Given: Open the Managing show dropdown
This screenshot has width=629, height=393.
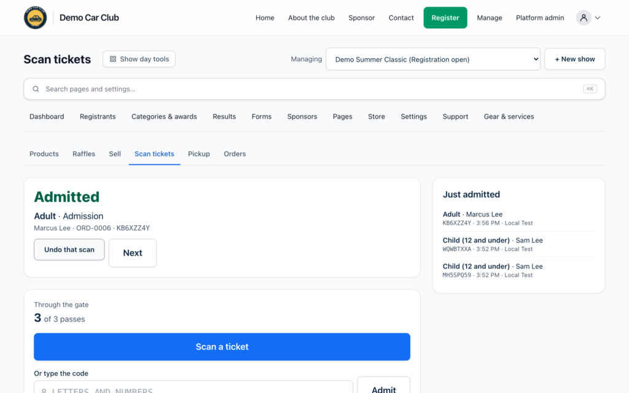Looking at the screenshot, I should [433, 60].
